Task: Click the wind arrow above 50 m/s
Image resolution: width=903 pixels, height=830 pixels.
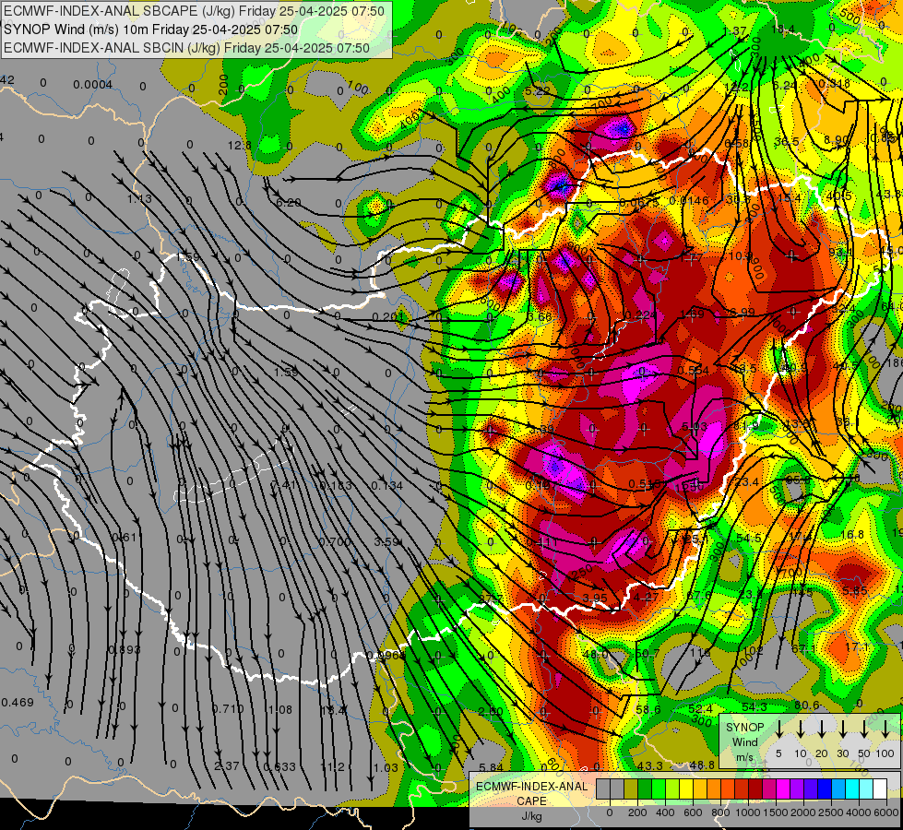Action: (864, 729)
